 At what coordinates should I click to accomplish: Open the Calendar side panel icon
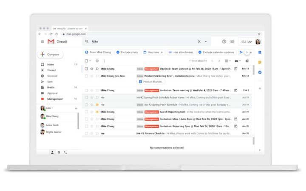tap(260, 52)
